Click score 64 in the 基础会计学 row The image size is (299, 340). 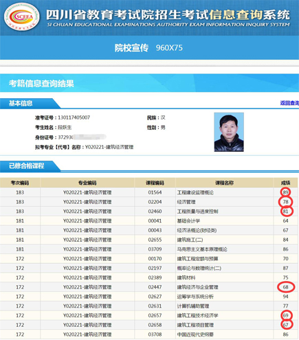point(285,221)
